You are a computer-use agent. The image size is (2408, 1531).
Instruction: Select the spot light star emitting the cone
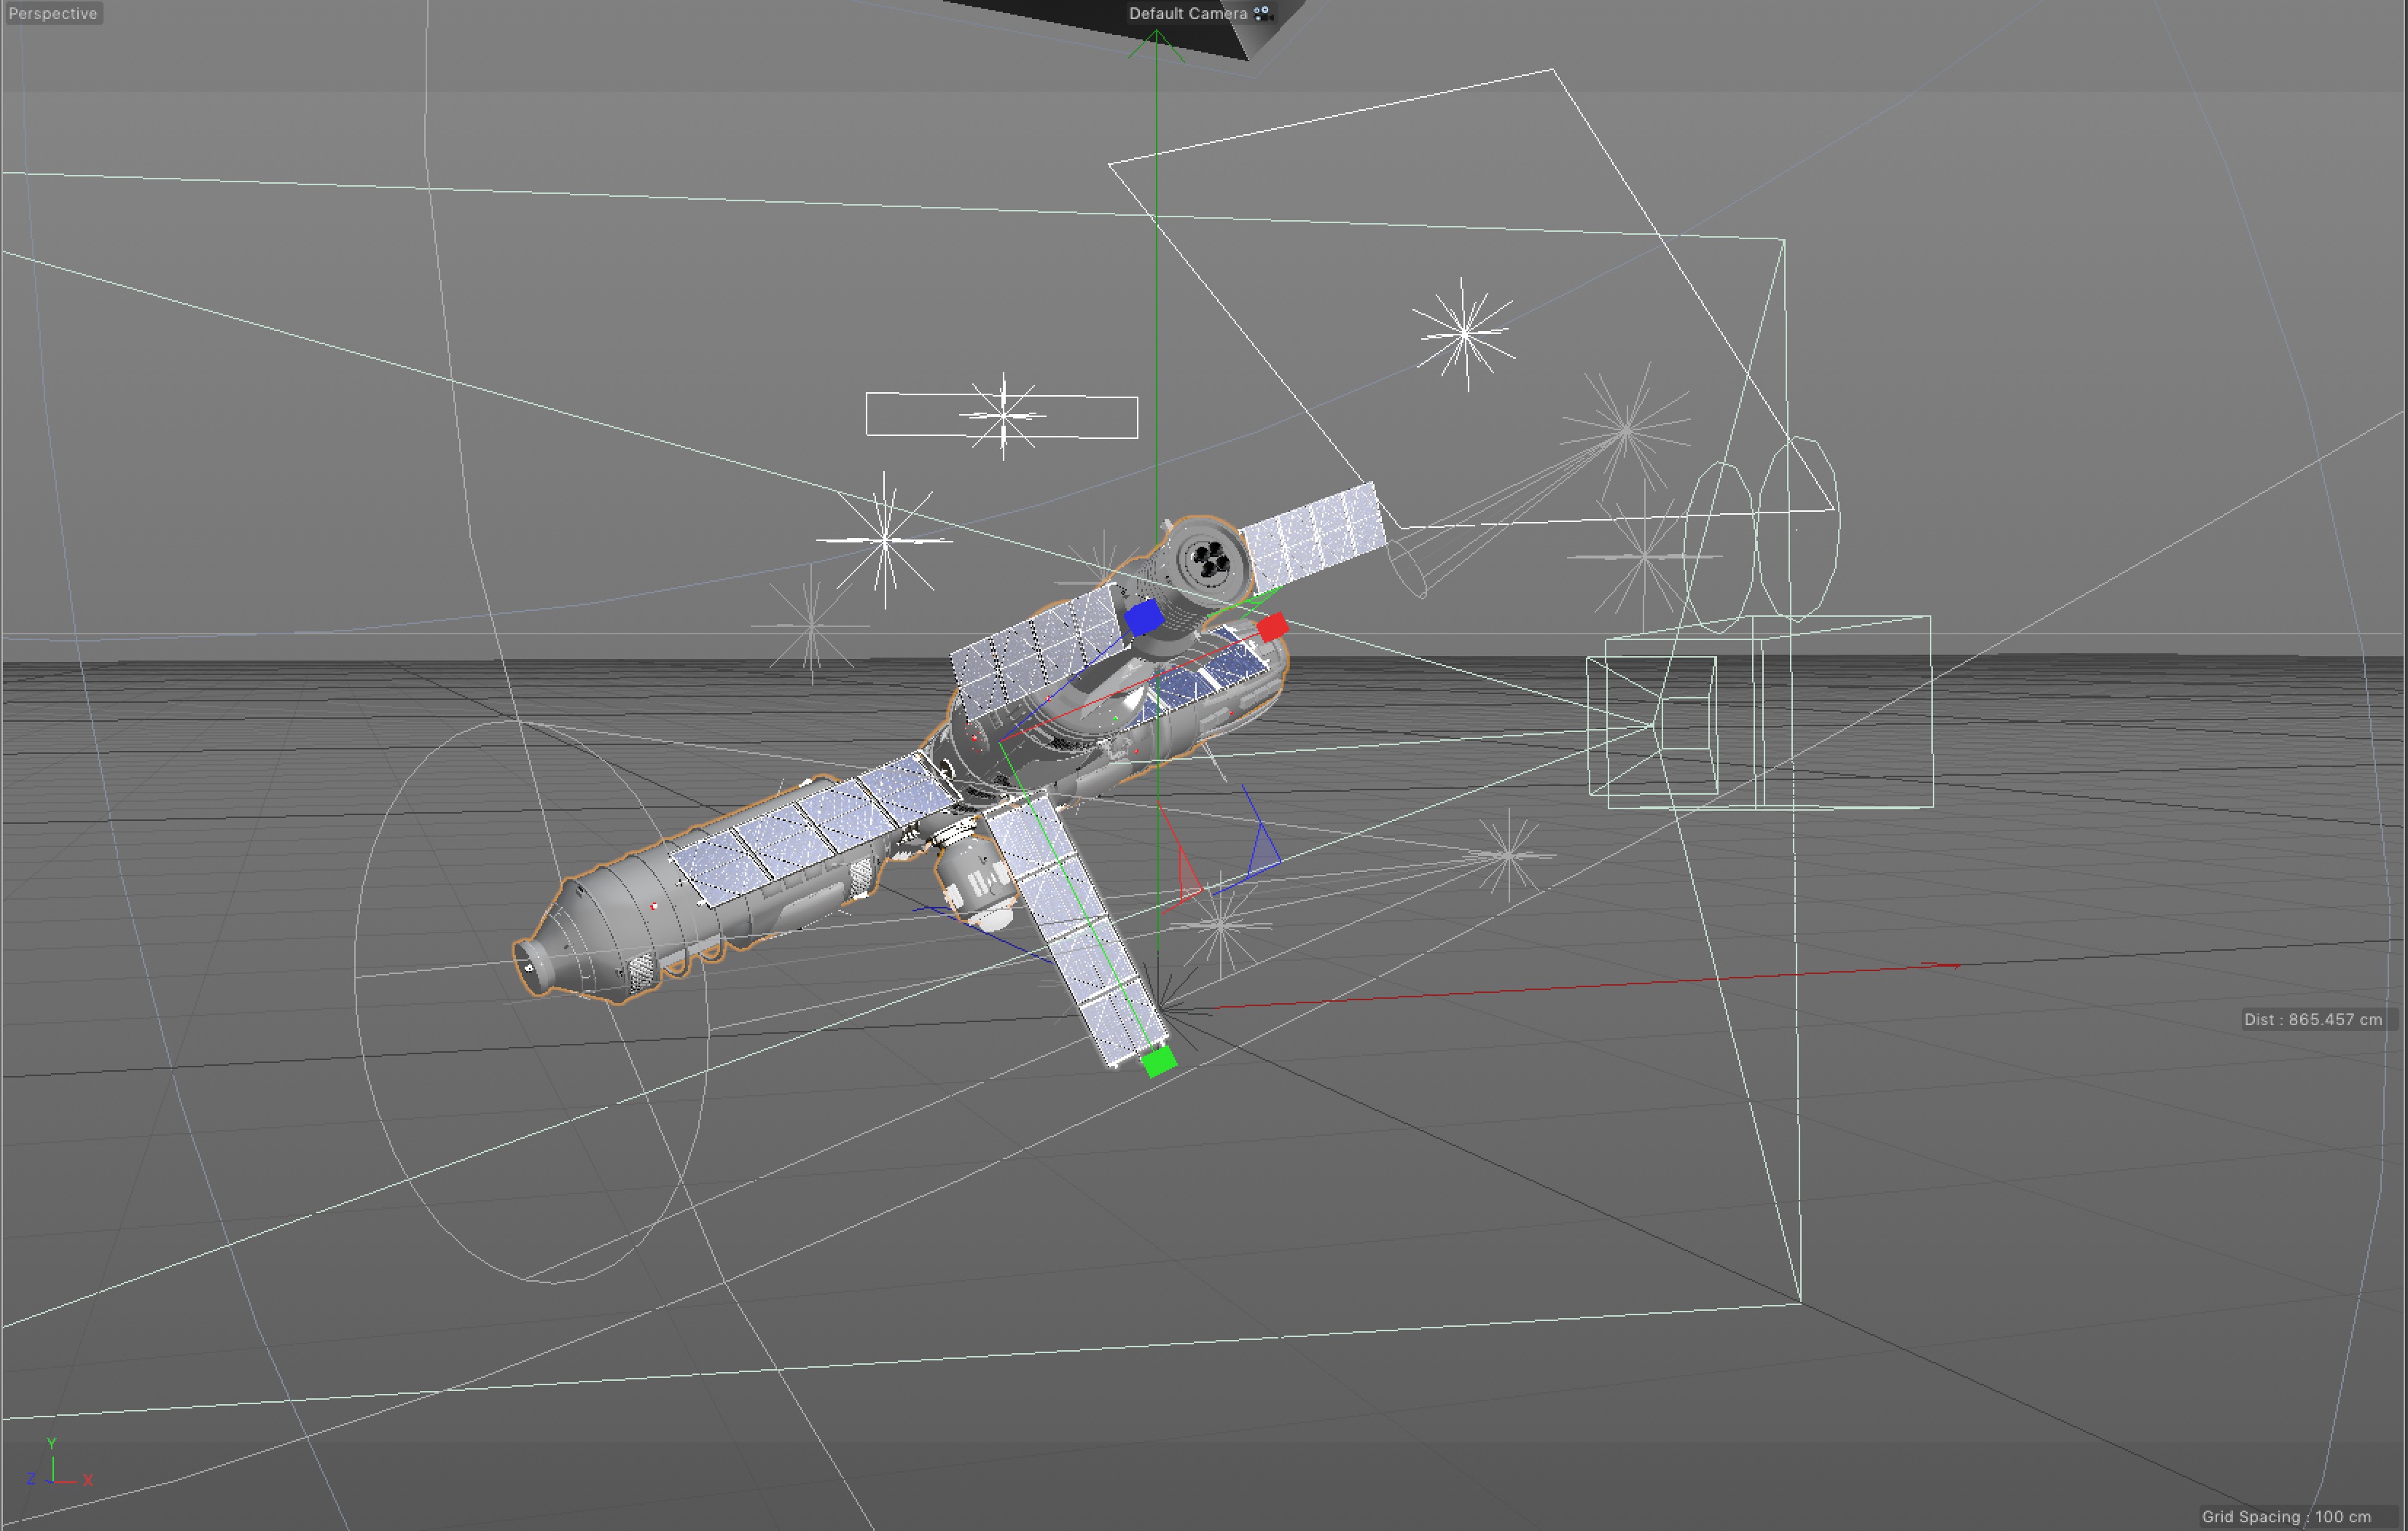[x=1625, y=431]
